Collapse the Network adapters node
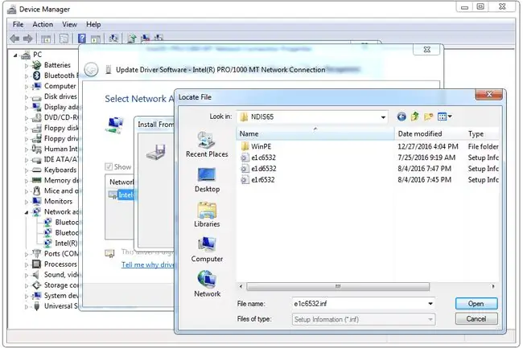 click(x=27, y=212)
